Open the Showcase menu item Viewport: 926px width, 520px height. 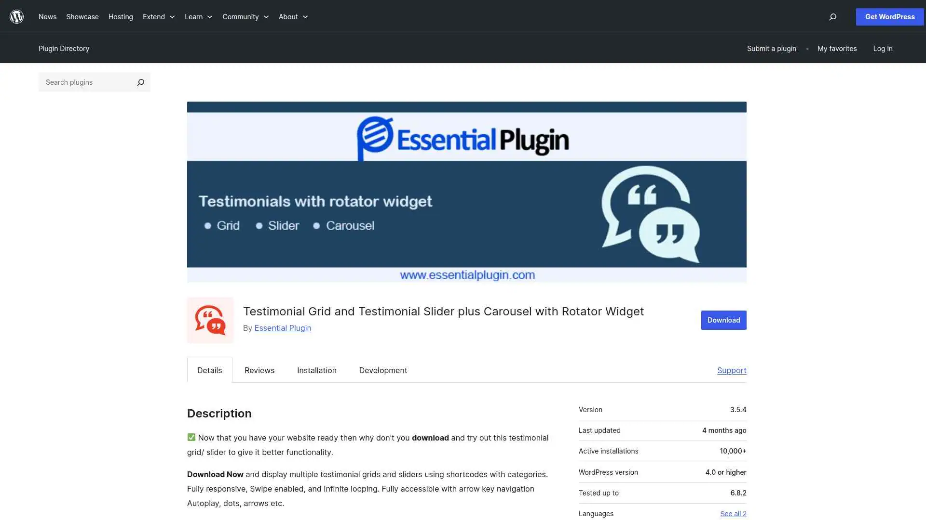click(x=82, y=16)
